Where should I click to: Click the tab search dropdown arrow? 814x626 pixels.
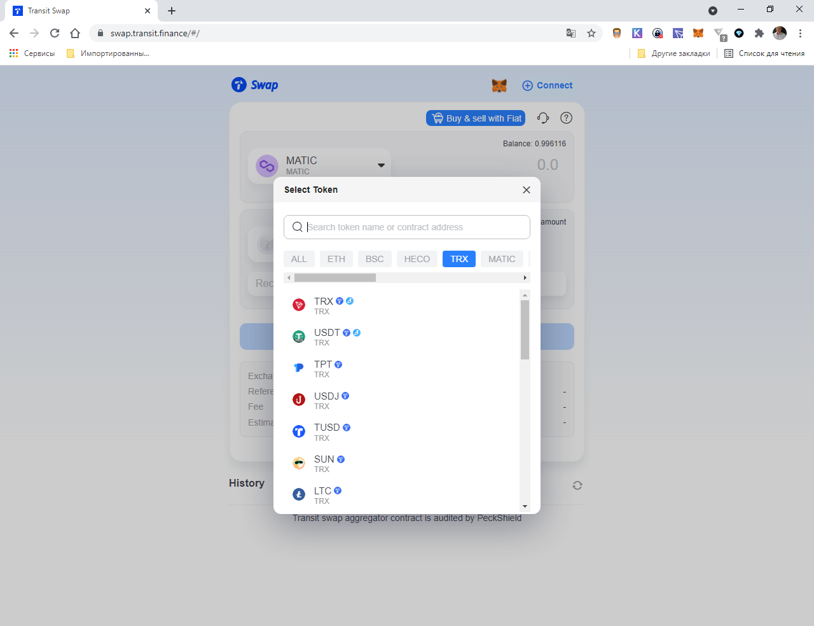[x=713, y=10]
